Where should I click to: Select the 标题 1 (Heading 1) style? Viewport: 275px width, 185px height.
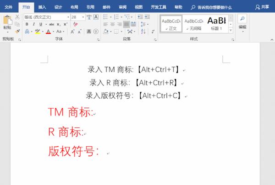[217, 24]
